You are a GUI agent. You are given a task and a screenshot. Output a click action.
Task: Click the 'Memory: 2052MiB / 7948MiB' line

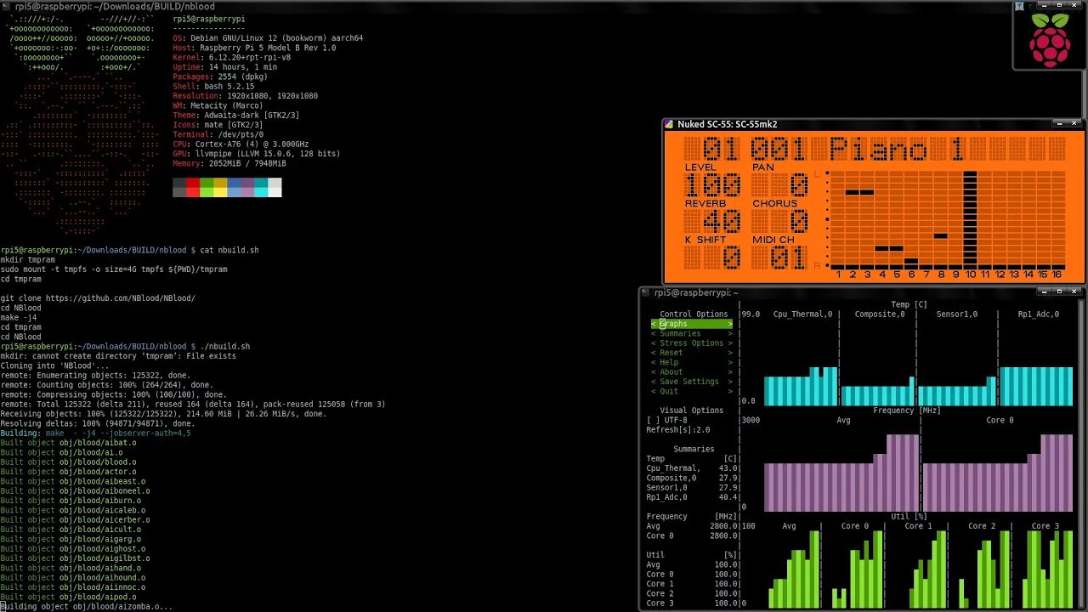click(x=229, y=163)
